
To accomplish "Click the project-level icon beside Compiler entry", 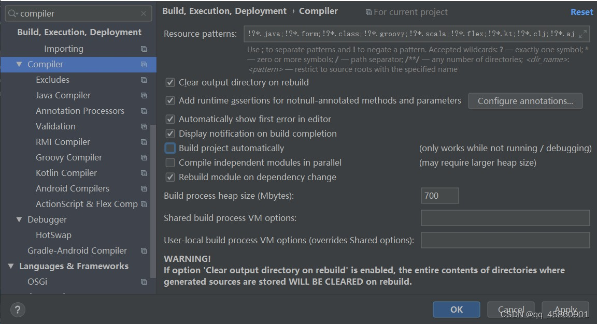I will point(144,64).
